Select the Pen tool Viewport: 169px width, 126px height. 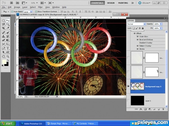(4, 48)
